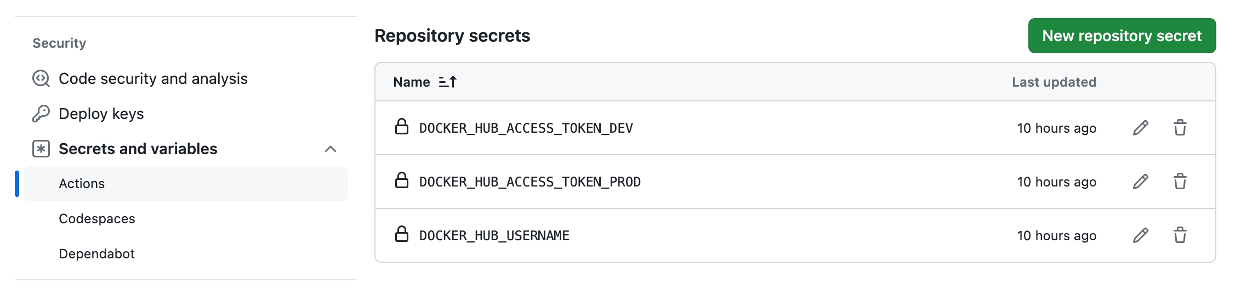Viewport: 1241px width, 294px height.
Task: Create a New repository secret
Action: [x=1122, y=36]
